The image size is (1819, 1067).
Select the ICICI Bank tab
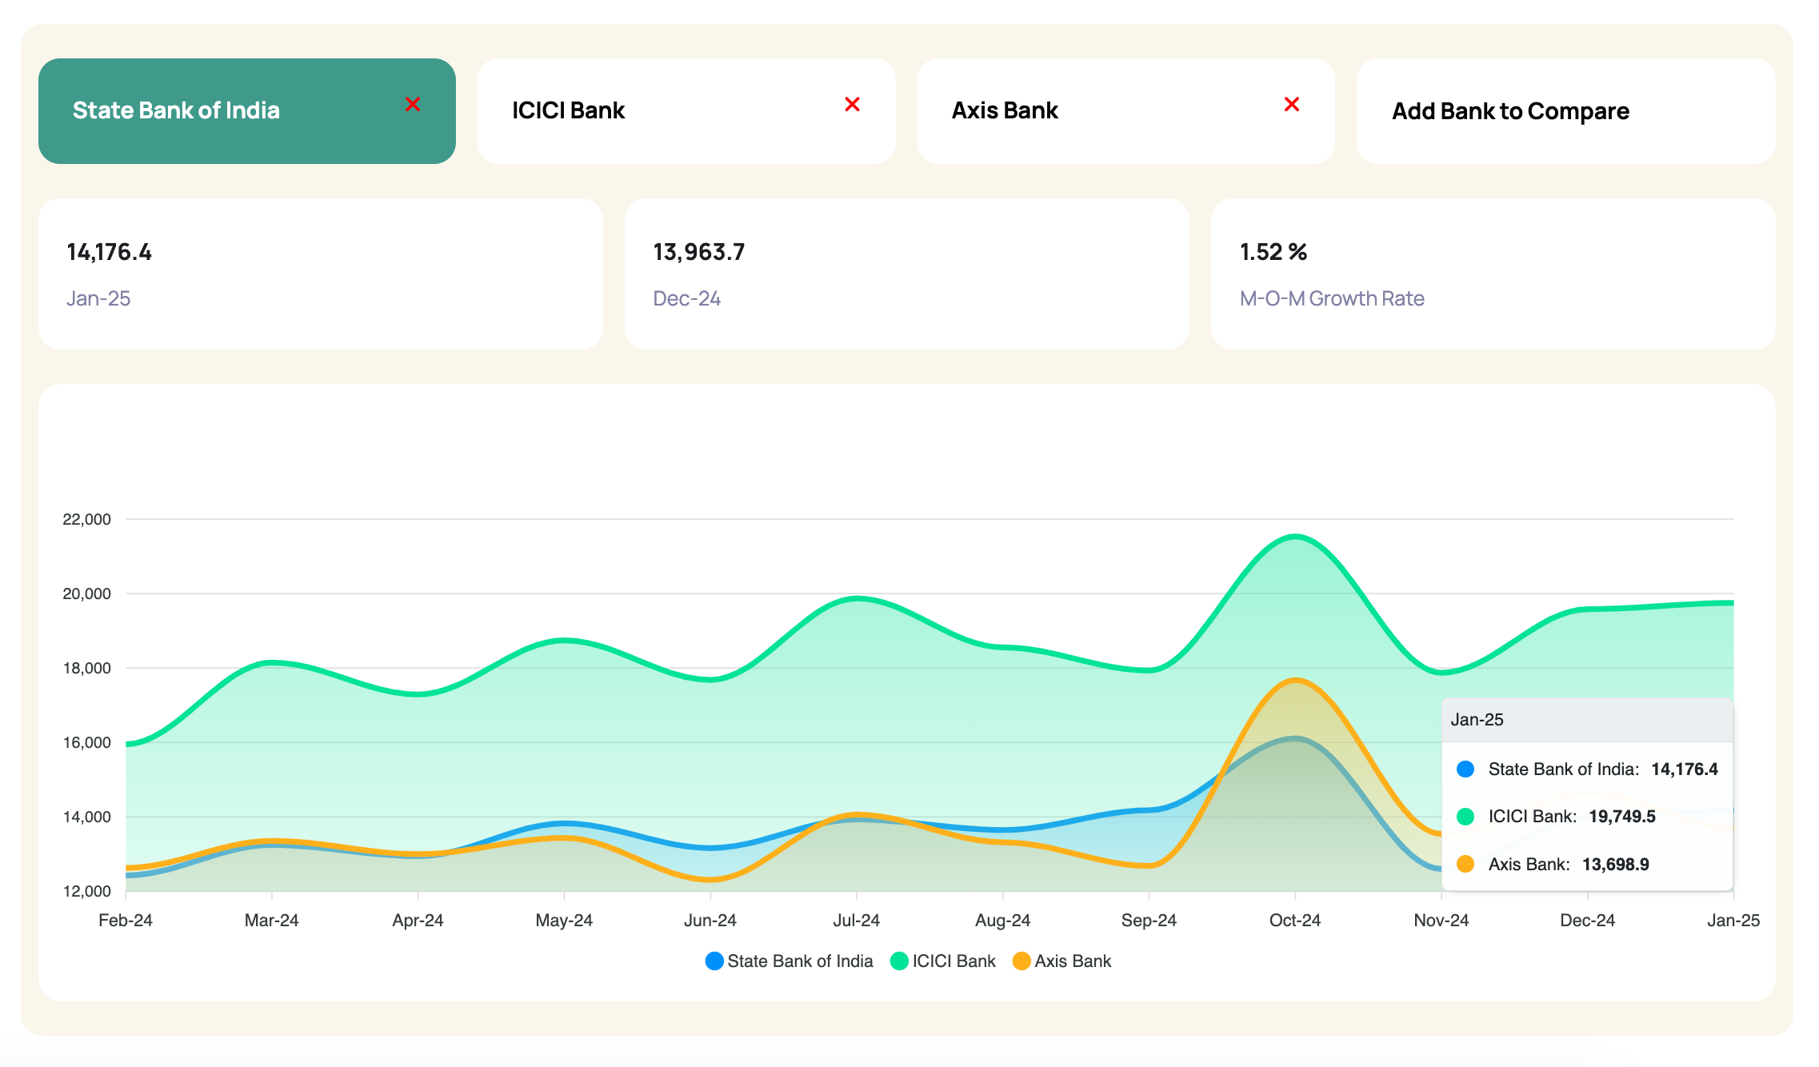(569, 110)
